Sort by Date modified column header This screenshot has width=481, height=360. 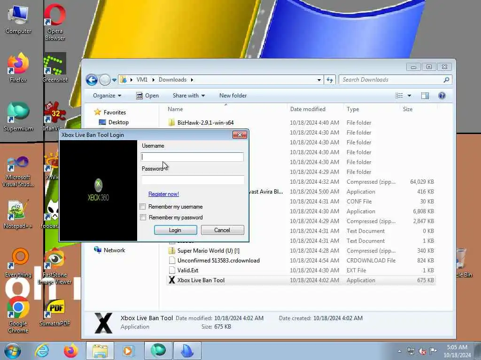(x=308, y=109)
